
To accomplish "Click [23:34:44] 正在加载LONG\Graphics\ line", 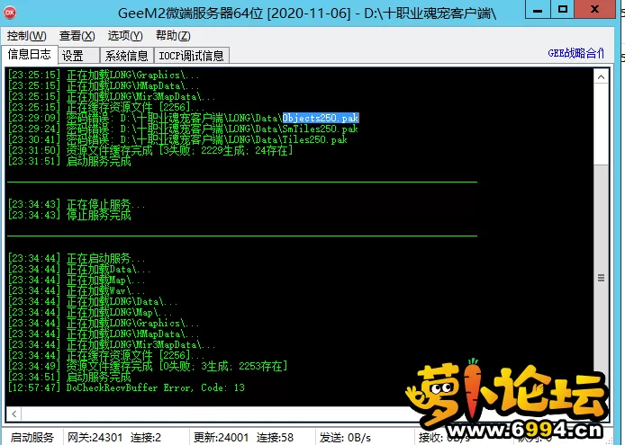I will coord(104,324).
